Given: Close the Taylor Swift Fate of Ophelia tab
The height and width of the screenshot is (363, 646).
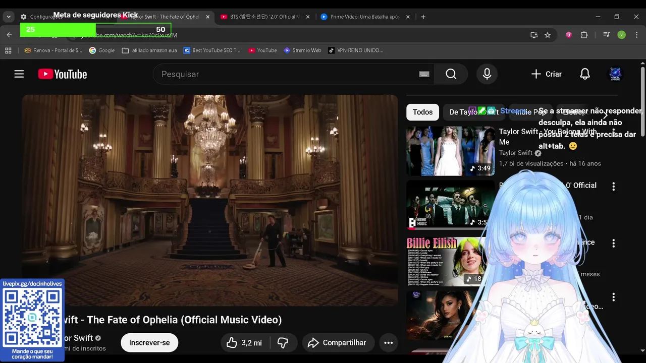Looking at the screenshot, I should [207, 17].
